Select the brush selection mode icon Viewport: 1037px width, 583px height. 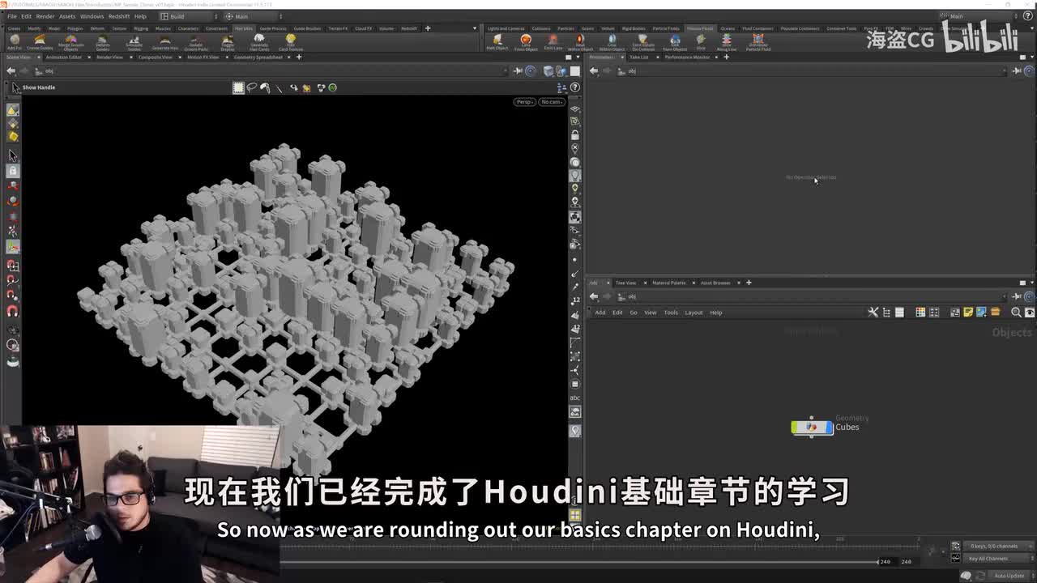[265, 87]
